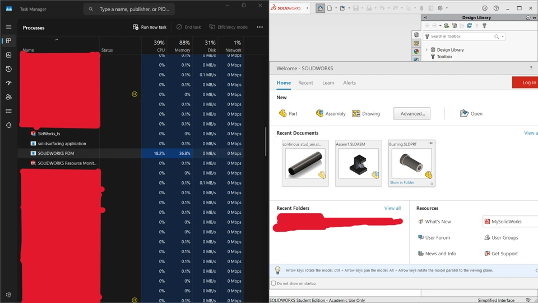Open SOLIDWORKS Help question mark icon
The image size is (538, 303).
(x=496, y=8)
